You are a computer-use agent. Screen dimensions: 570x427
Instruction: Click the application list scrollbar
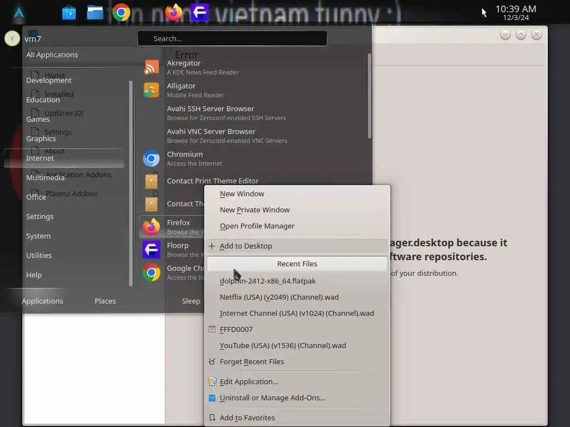(370, 96)
